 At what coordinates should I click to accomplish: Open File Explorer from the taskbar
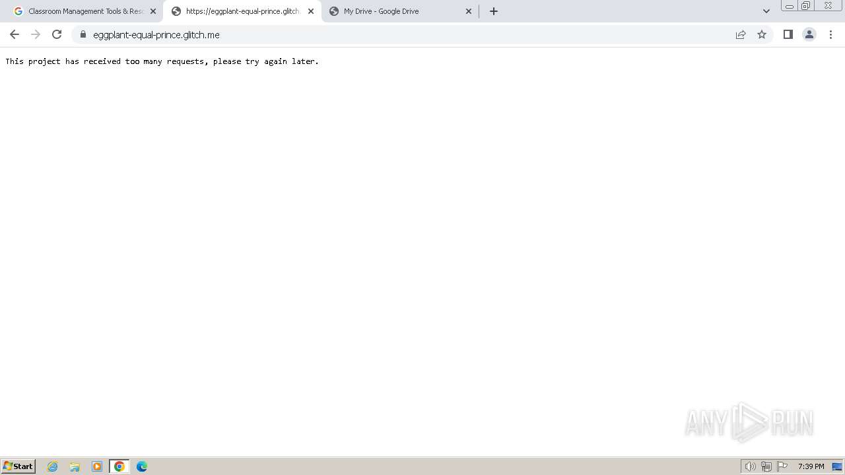(x=75, y=466)
